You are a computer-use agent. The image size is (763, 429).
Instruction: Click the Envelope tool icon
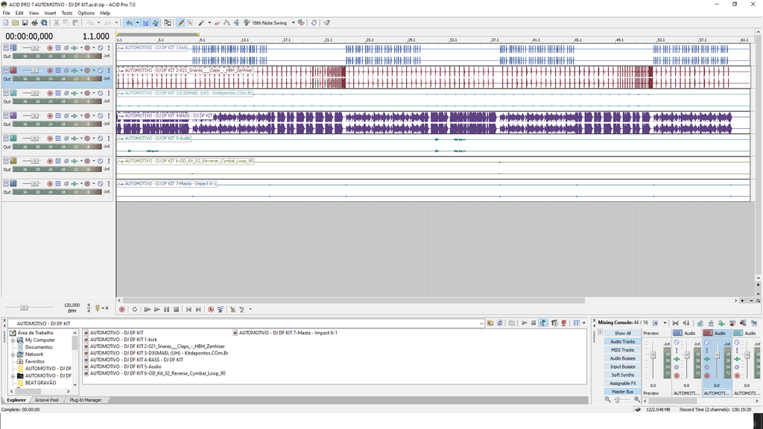tap(227, 22)
